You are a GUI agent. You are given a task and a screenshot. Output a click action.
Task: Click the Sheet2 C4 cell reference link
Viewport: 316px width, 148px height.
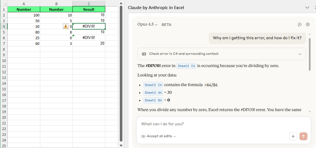186,66
